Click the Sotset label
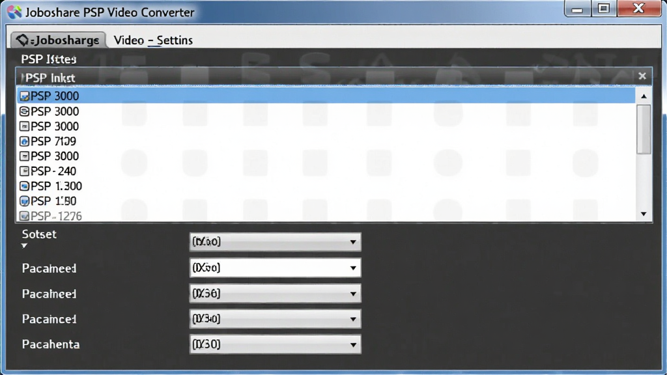 39,234
